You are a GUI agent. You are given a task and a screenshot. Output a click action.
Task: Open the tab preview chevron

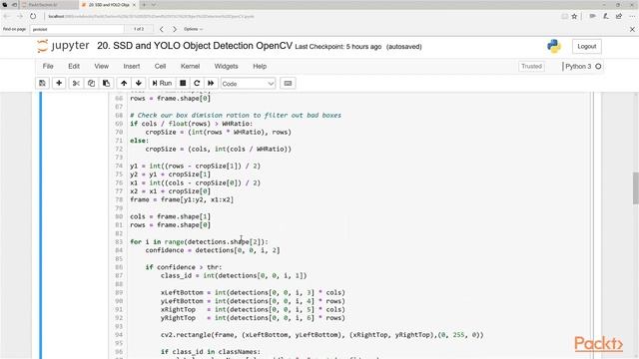[154, 5]
